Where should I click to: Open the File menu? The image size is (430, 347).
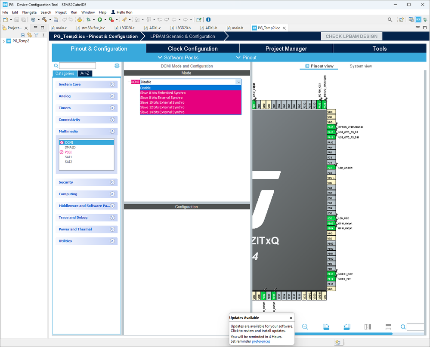5,12
